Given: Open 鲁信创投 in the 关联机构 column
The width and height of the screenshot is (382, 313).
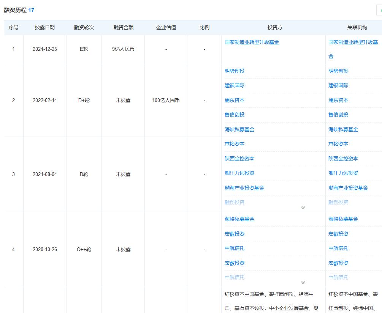Looking at the screenshot, I should click(x=338, y=115).
